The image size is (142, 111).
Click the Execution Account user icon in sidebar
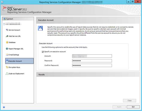7,61
